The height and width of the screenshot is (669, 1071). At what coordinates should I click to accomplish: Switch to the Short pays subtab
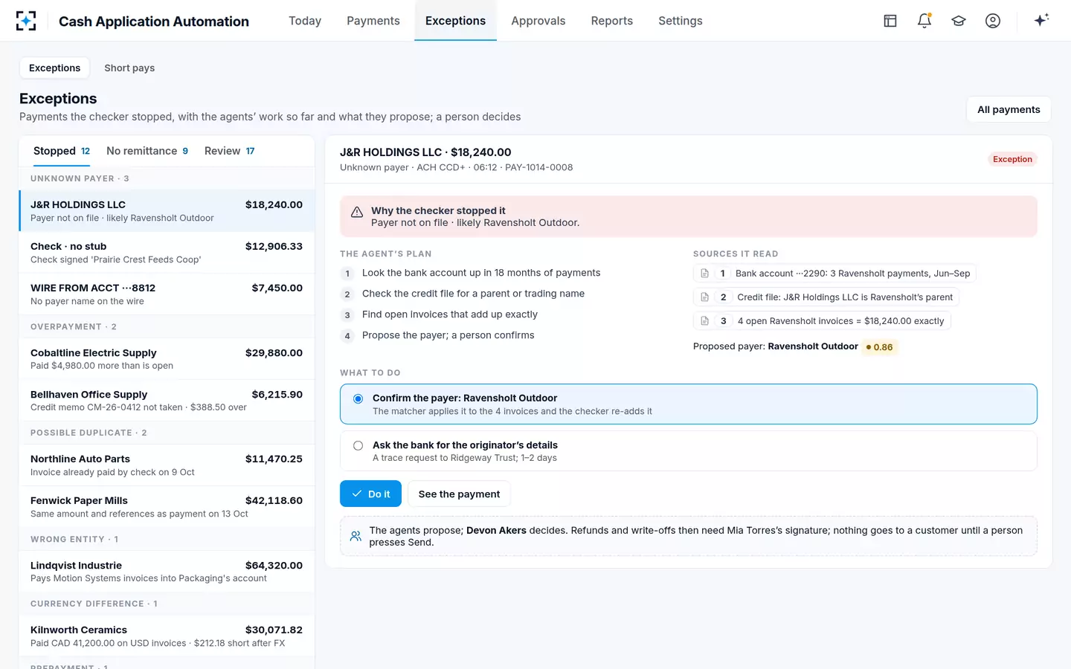pos(129,68)
